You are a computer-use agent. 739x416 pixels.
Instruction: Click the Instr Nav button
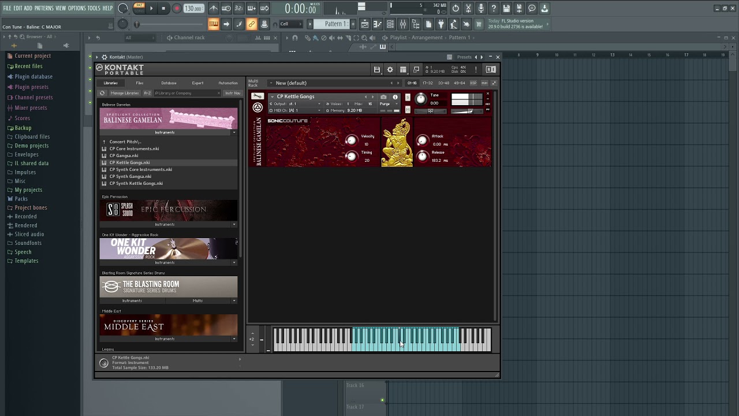click(233, 93)
